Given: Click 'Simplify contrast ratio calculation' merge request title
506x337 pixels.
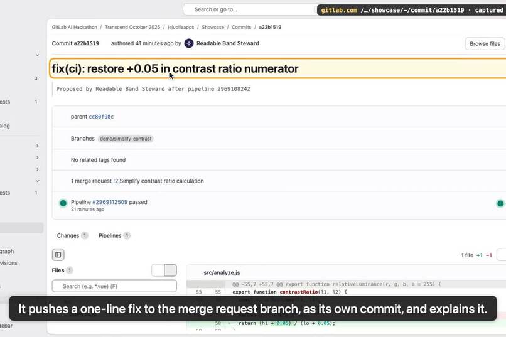Looking at the screenshot, I should tap(161, 181).
